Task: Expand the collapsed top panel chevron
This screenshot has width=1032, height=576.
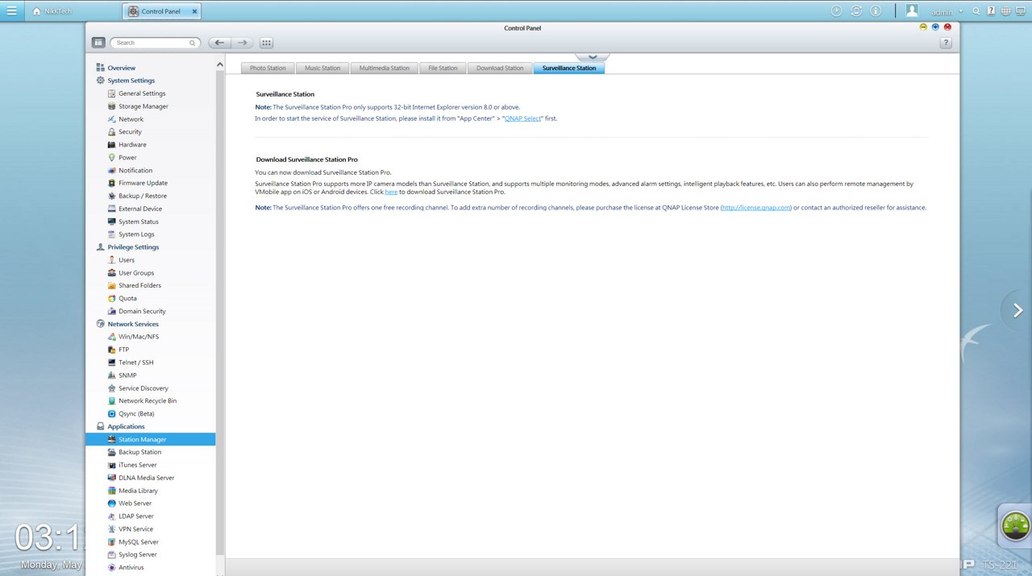Action: pos(593,57)
